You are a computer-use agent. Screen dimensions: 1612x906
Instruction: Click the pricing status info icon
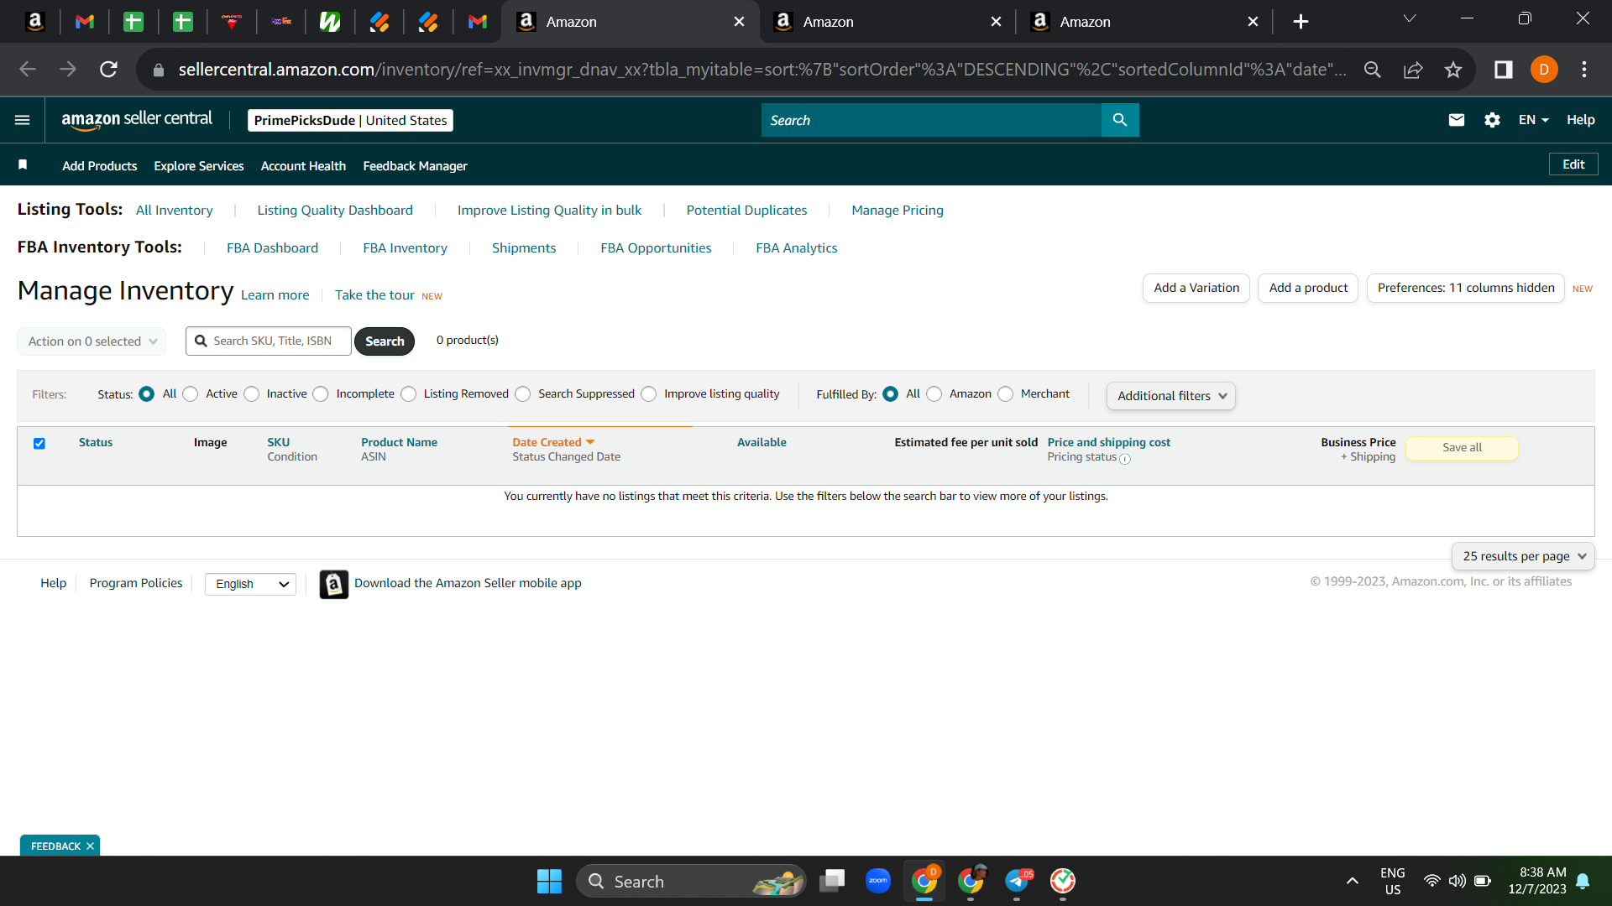click(1125, 459)
